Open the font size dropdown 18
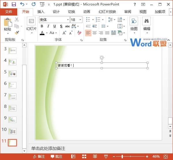This screenshot has width=173, height=160. (80, 20)
